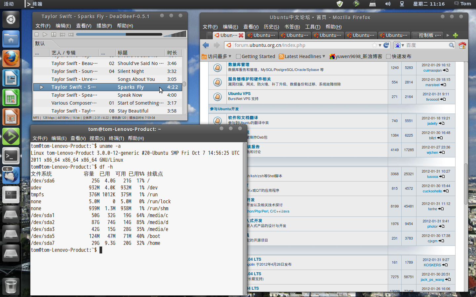This screenshot has height=297, width=476.
Task: Open the volume indicator in top bar
Action: click(x=388, y=4)
